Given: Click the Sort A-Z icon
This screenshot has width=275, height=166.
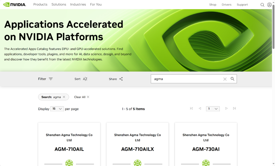Looking at the screenshot, I should [85, 79].
